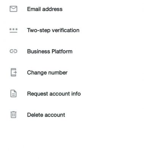Click the chain link icon for Business Platform

pyautogui.click(x=13, y=51)
